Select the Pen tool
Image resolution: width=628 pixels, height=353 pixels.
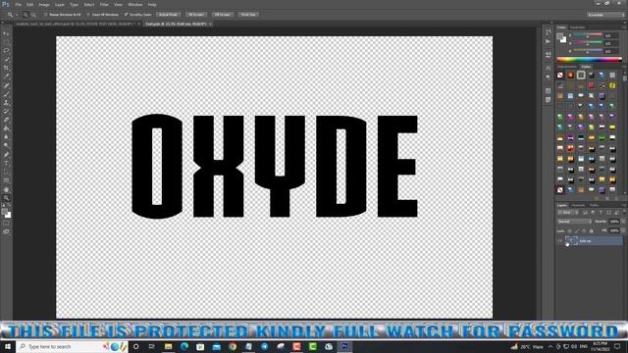click(6, 155)
